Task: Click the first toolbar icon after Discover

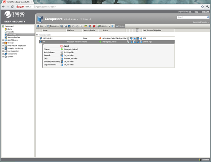Action: click(x=62, y=26)
